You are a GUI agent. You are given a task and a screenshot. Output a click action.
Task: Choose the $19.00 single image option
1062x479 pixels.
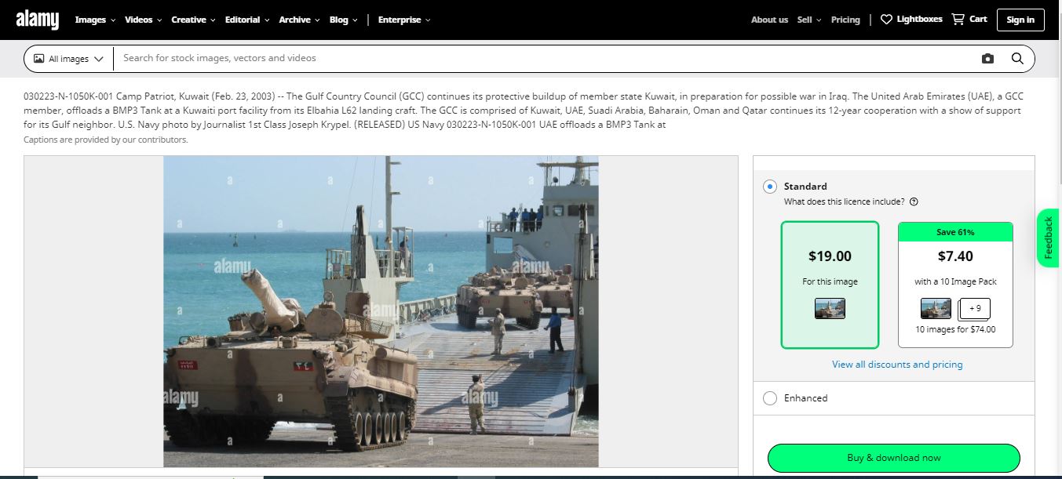830,285
